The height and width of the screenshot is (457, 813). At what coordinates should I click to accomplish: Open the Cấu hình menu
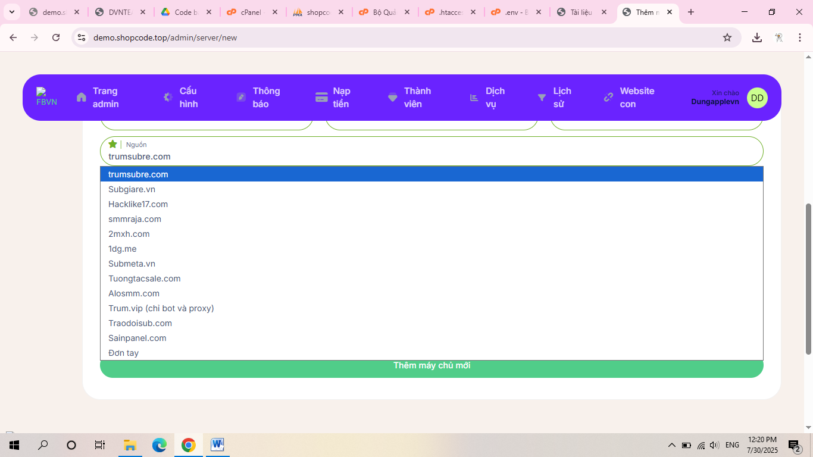coord(189,98)
